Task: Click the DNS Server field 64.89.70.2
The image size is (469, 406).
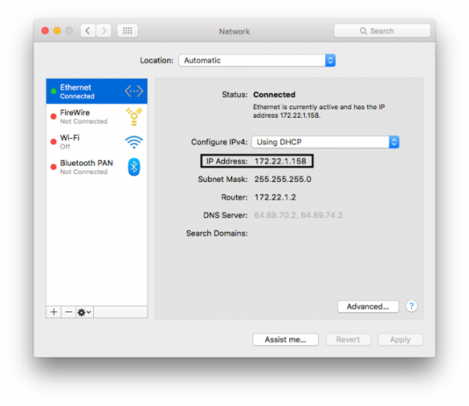Action: 299,215
